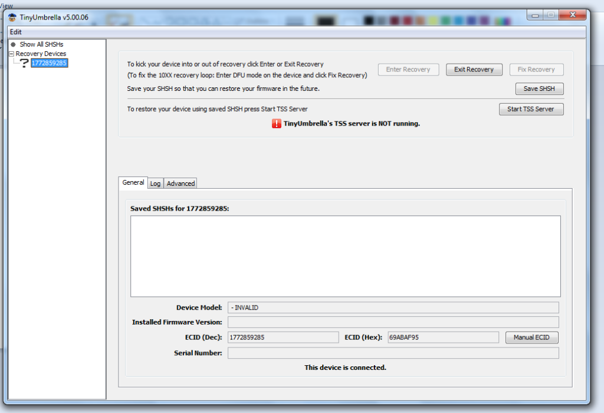Screen dimensions: 604x413
Task: Click the ECID (Dec) field
Action: (x=283, y=337)
